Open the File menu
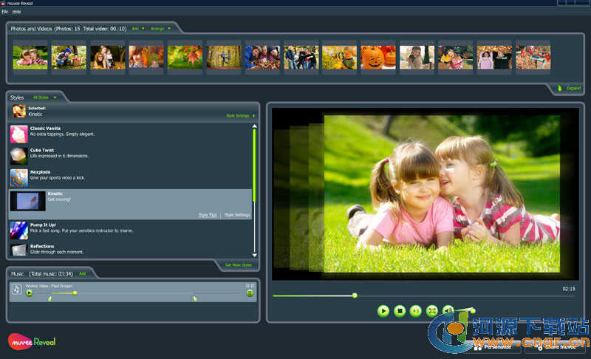The image size is (591, 359). (x=5, y=12)
